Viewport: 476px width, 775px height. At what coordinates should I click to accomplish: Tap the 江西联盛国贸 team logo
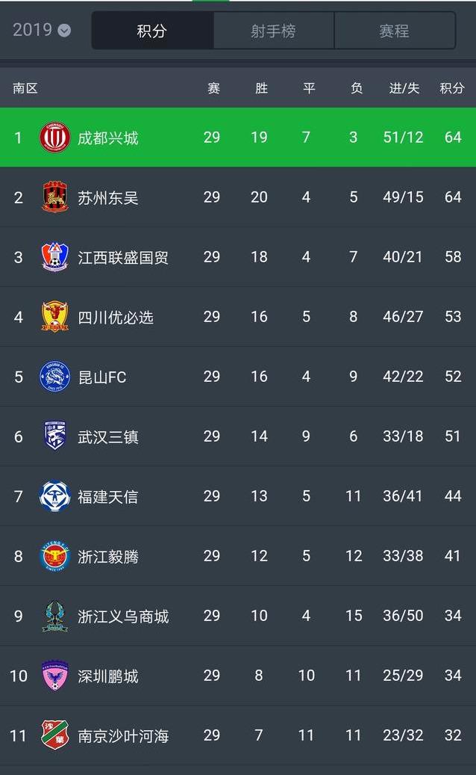54,256
